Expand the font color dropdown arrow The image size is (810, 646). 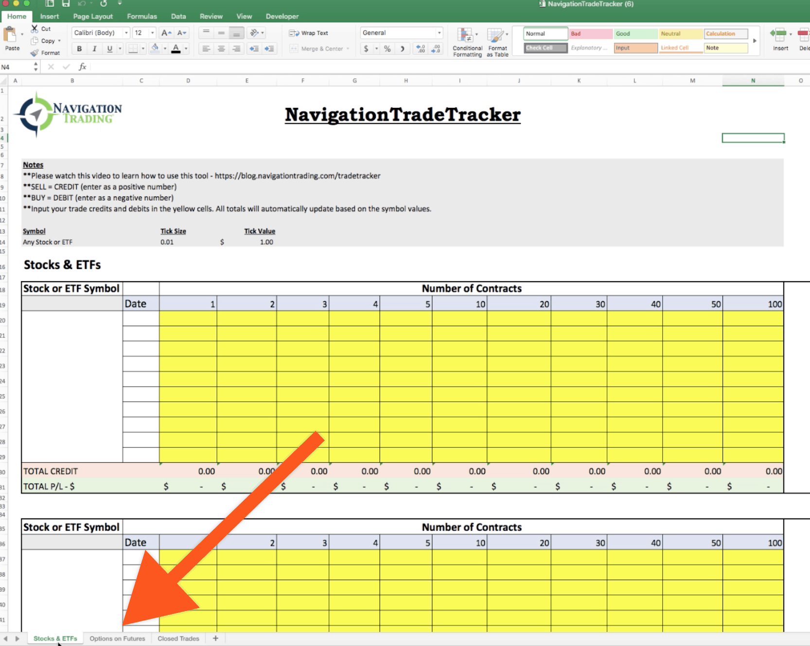pos(186,49)
